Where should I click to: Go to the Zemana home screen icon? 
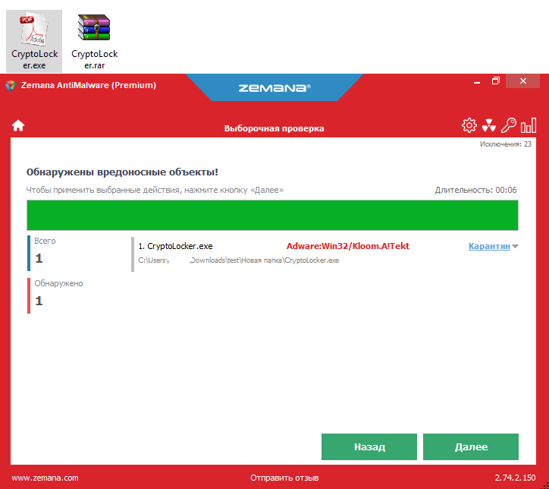pos(18,125)
